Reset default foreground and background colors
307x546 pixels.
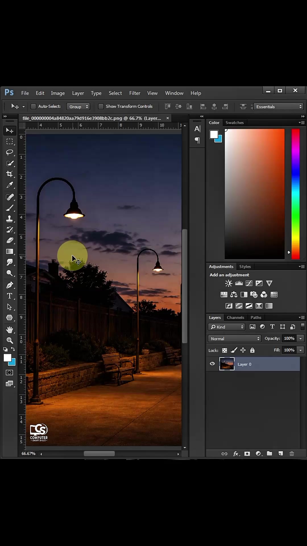point(5,349)
